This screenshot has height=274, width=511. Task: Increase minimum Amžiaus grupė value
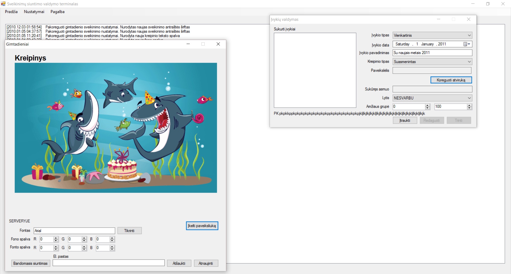tap(427, 105)
